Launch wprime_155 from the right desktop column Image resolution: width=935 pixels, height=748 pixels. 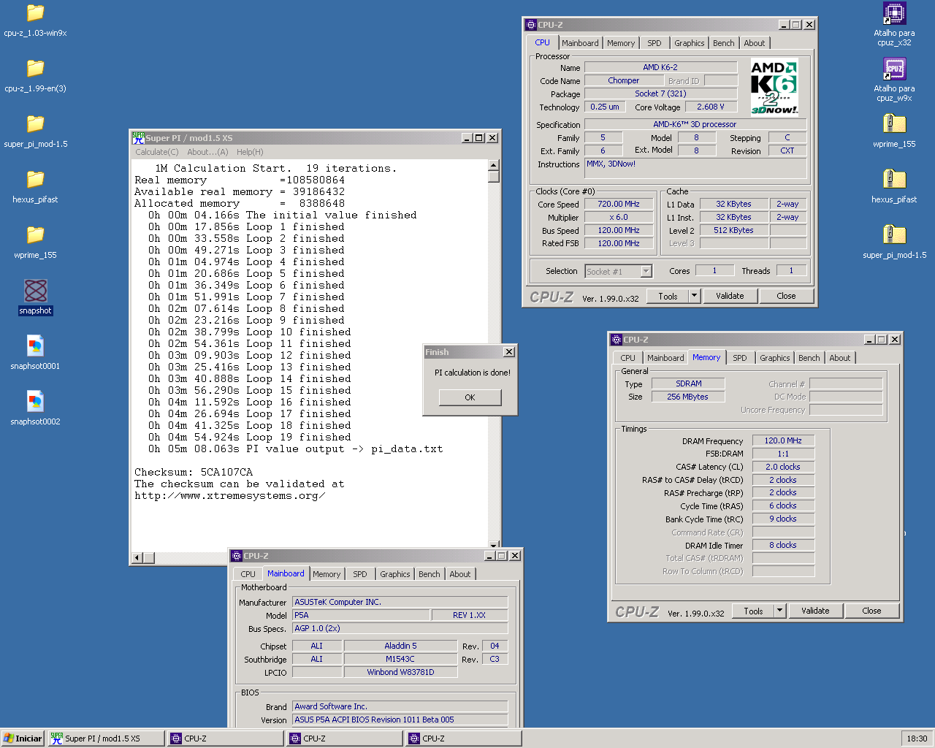(894, 128)
